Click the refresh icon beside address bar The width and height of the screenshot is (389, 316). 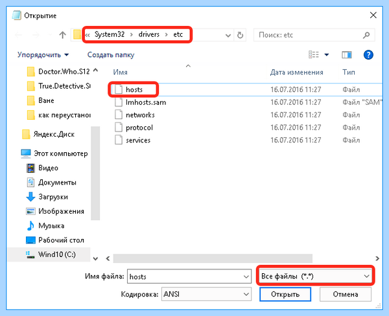240,35
